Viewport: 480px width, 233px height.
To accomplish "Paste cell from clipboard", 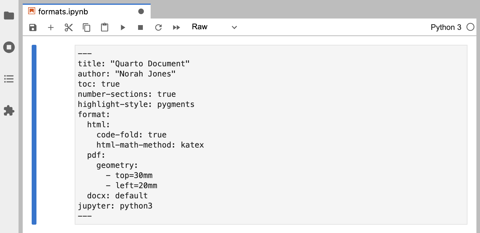I will click(105, 27).
